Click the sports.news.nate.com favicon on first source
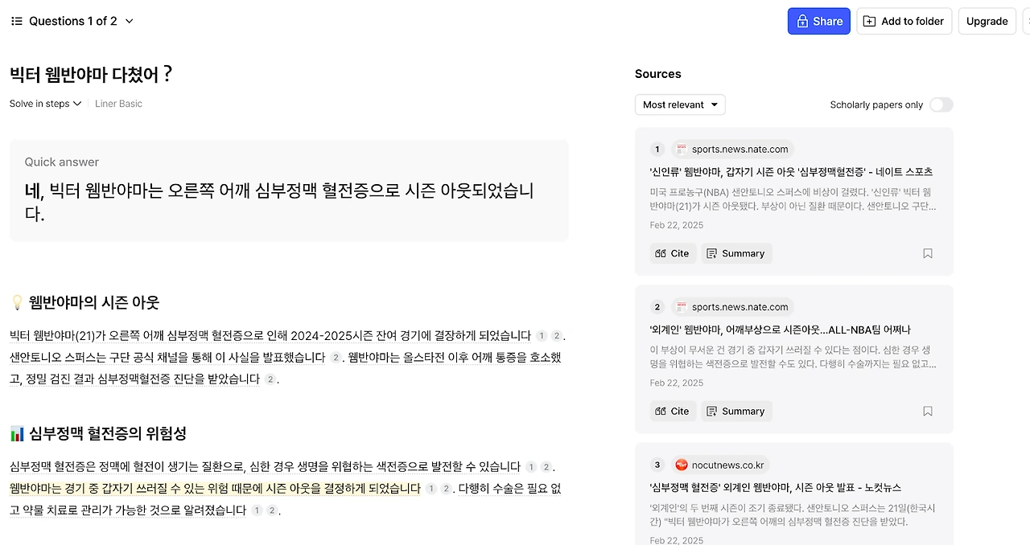Image resolution: width=1030 pixels, height=545 pixels. [682, 150]
